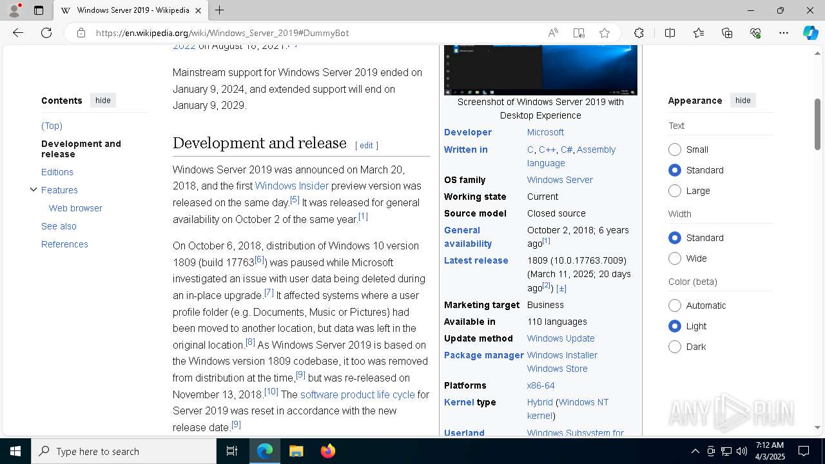Screen dimensions: 825x464
Task: Select Standard width option
Action: pyautogui.click(x=675, y=238)
